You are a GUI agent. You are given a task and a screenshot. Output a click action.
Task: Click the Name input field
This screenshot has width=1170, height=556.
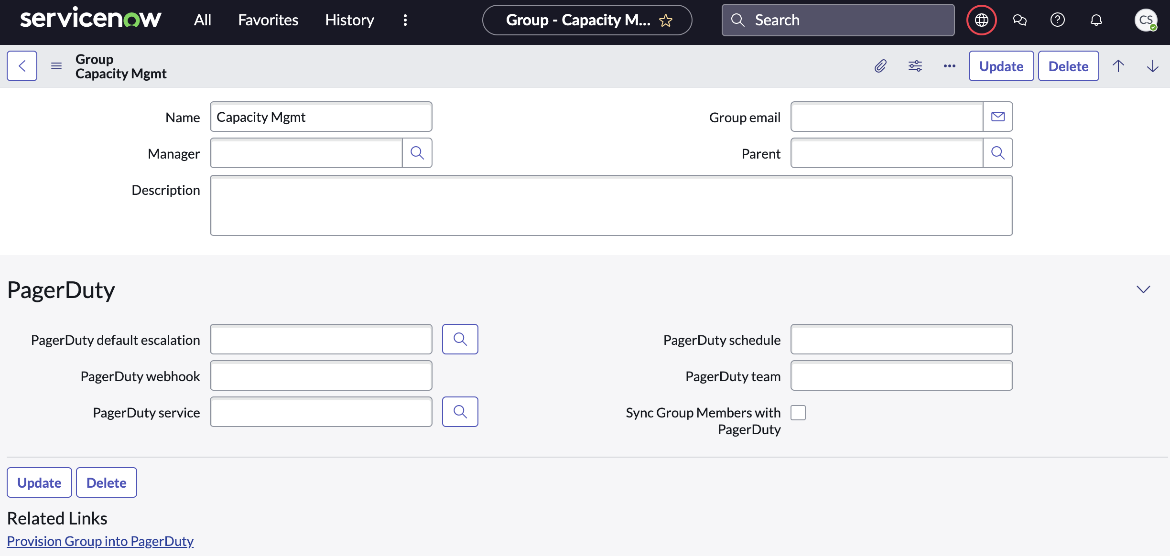click(x=321, y=117)
